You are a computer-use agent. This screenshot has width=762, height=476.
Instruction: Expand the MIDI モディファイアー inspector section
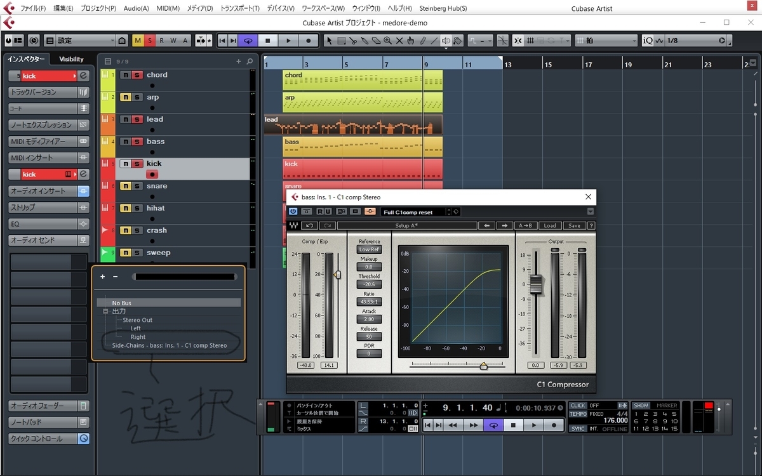click(43, 141)
